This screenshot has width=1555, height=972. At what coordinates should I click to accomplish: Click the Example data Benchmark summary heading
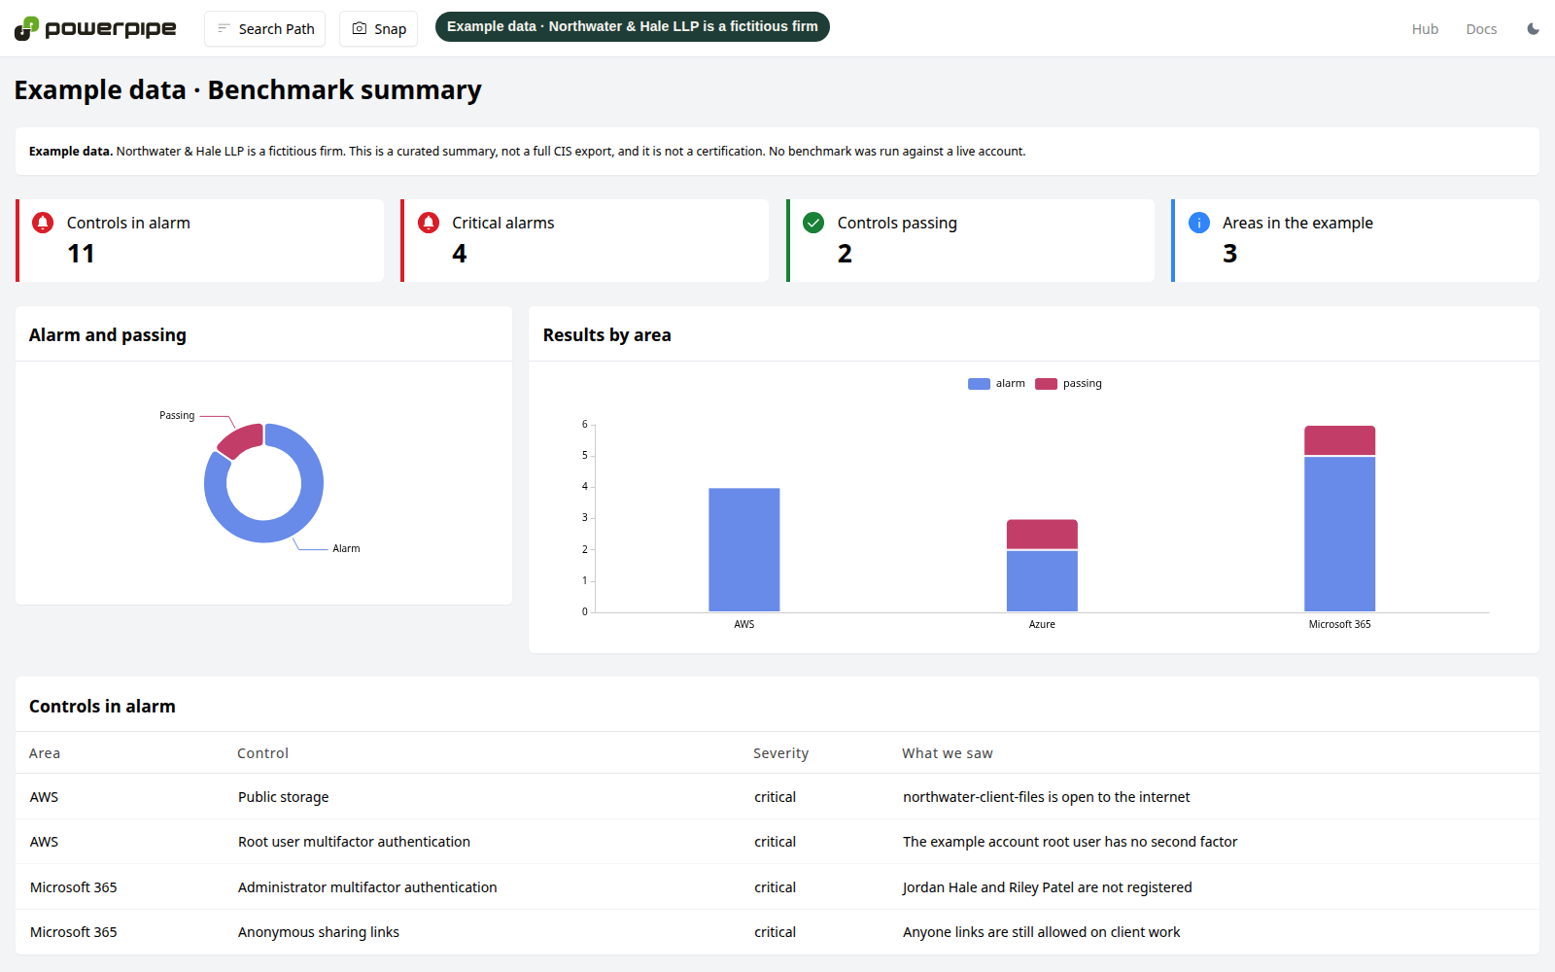click(x=248, y=90)
